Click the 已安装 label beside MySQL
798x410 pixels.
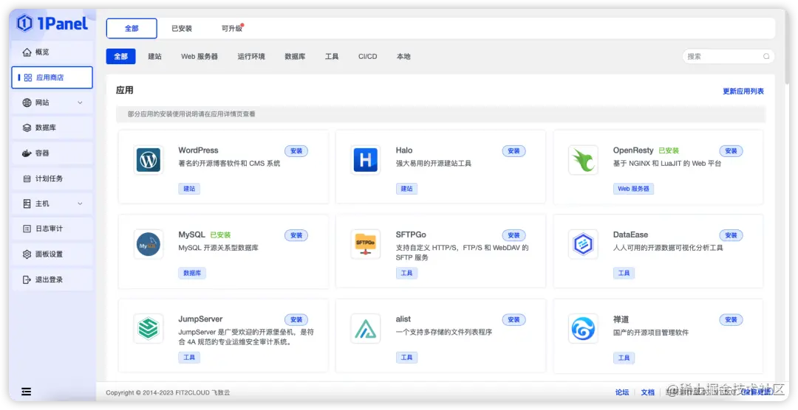click(x=220, y=235)
